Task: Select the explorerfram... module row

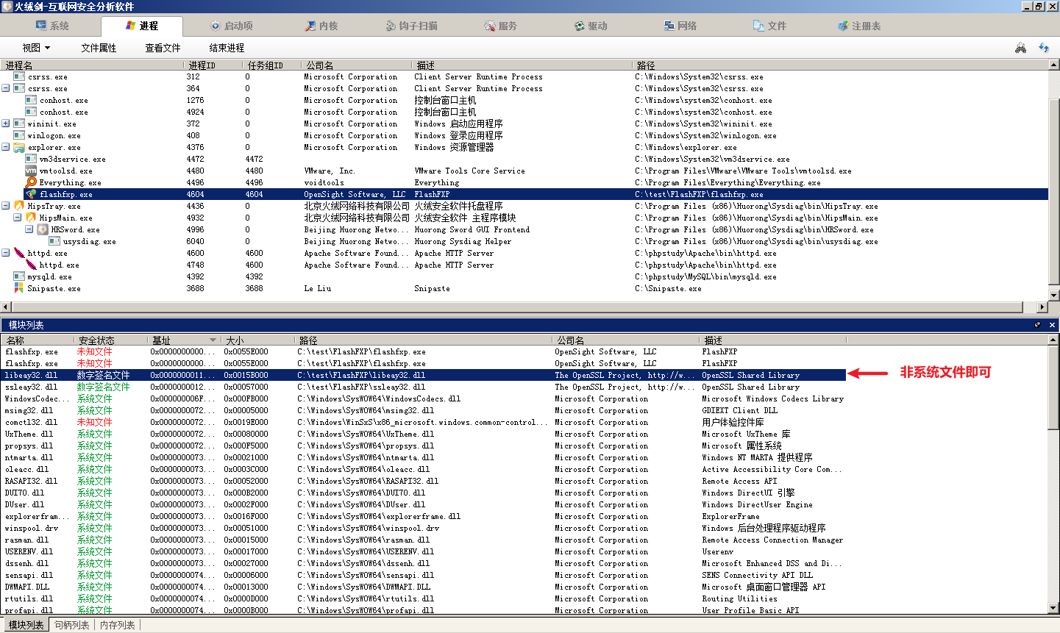Action: [x=424, y=516]
